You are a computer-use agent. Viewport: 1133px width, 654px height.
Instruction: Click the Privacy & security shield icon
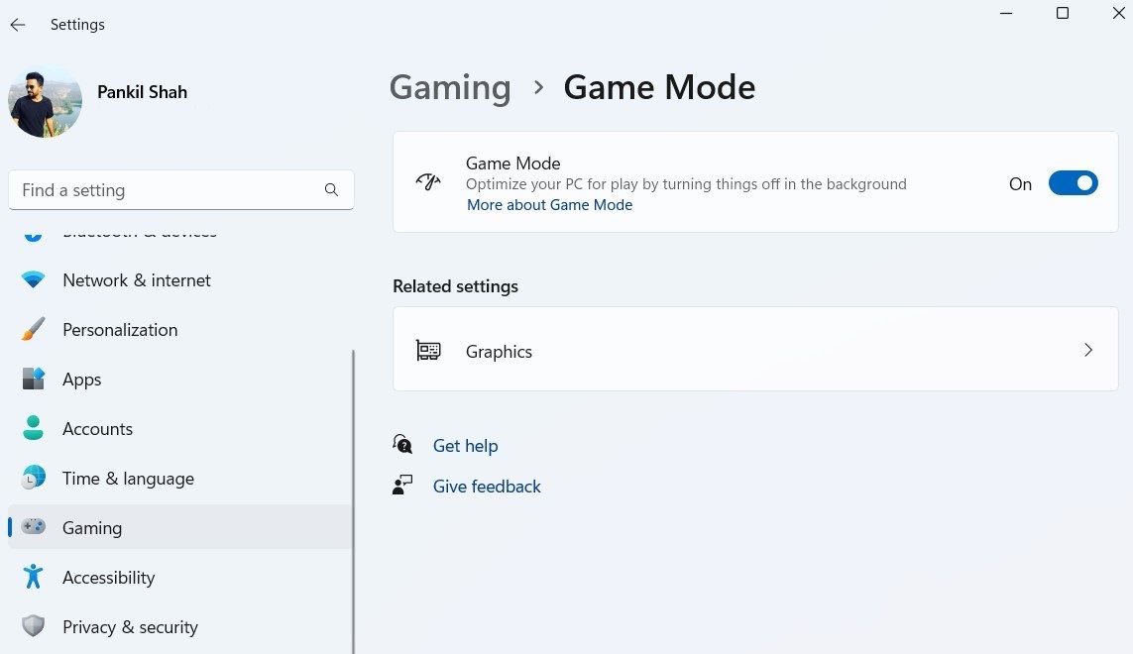(x=34, y=627)
